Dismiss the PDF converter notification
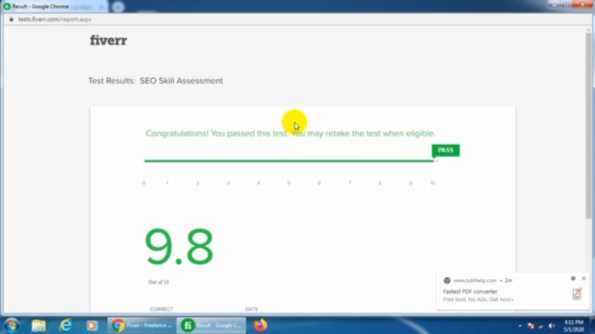 [583, 278]
